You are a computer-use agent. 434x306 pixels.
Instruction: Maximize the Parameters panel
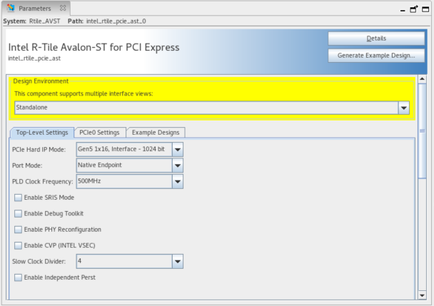click(x=425, y=9)
